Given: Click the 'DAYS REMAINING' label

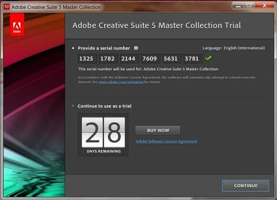Looking at the screenshot, I should [104, 152].
